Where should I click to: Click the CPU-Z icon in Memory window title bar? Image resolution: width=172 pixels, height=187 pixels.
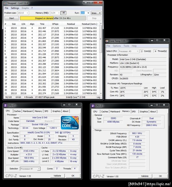point(93,106)
